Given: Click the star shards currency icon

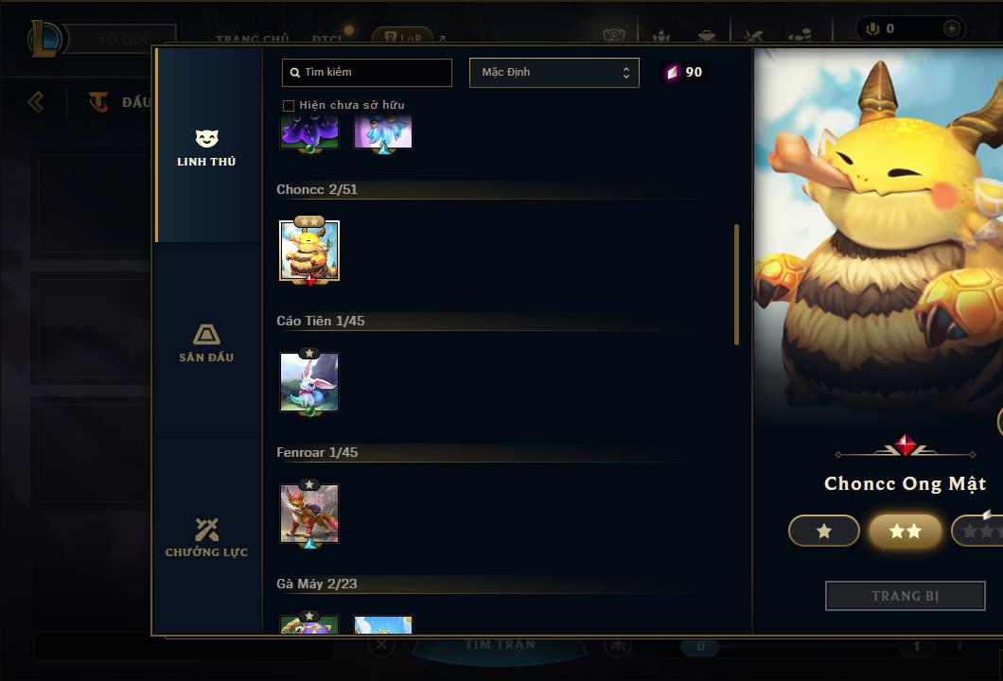Looking at the screenshot, I should (x=672, y=72).
